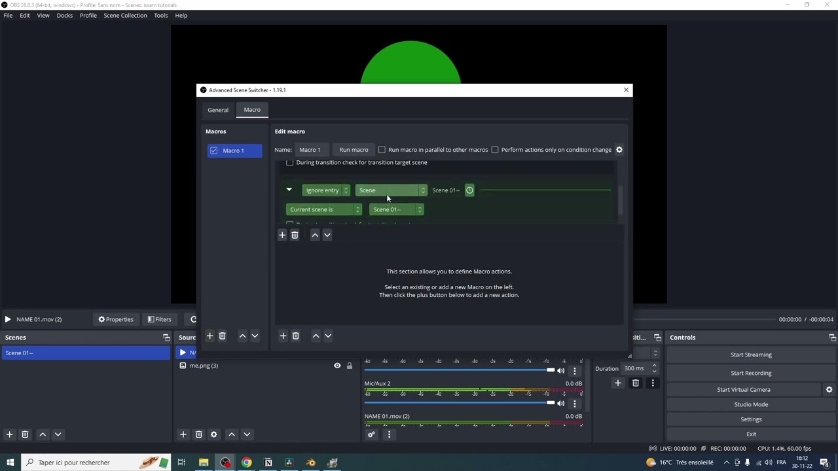Open the Docks menu
838x471 pixels.
click(x=64, y=15)
